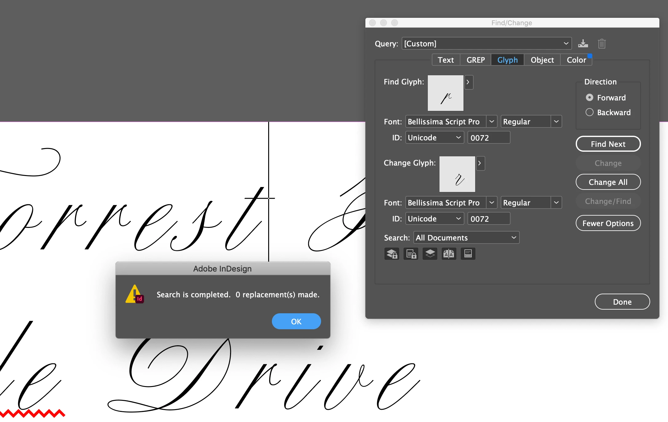
Task: Toggle Include Hidden Layers icon
Action: pyautogui.click(x=430, y=254)
